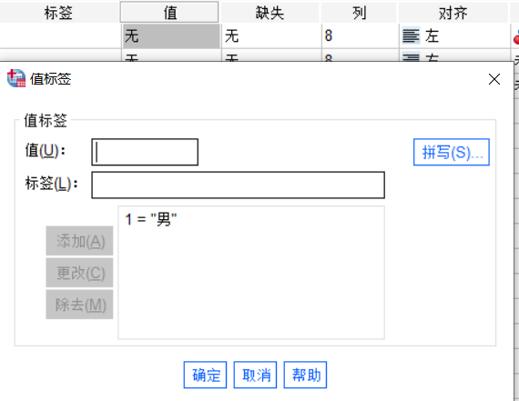This screenshot has width=519, height=401.
Task: Select the 无 cell under 缺失 in first row
Action: click(271, 36)
